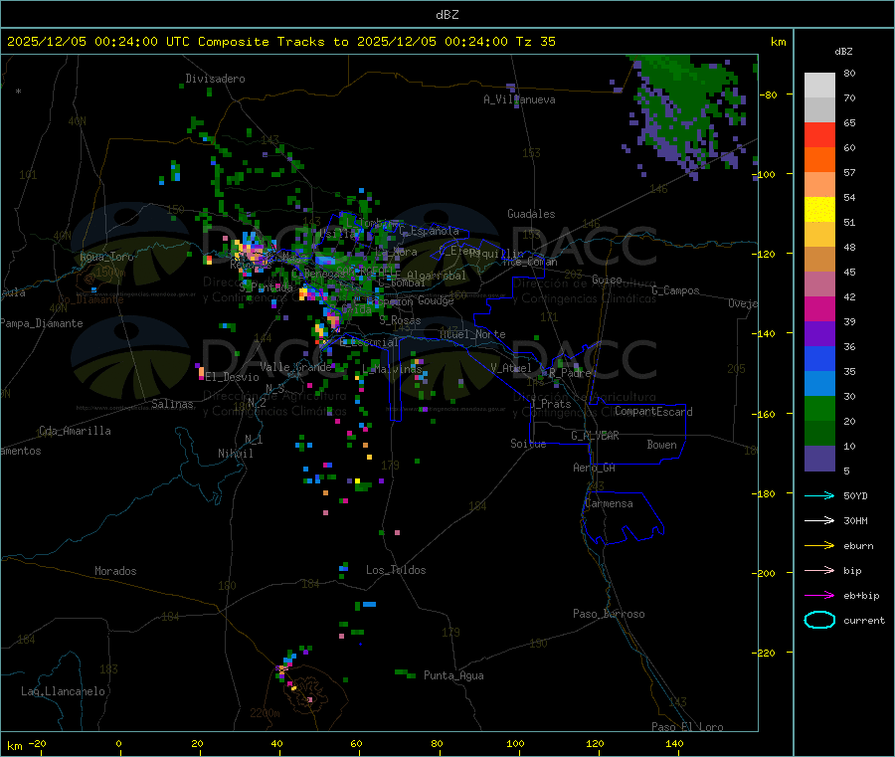Pick the bright green 20–30 dBZ swatch

(819, 408)
